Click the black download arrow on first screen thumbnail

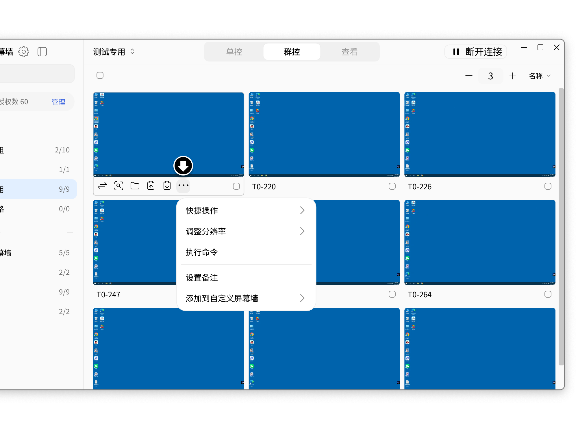pyautogui.click(x=183, y=166)
